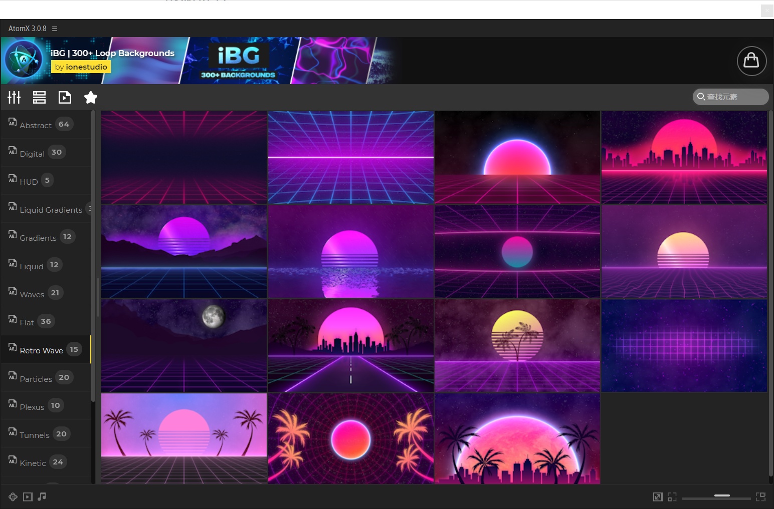The height and width of the screenshot is (509, 774).
Task: Toggle the preview play icon in bottom bar
Action: point(28,496)
